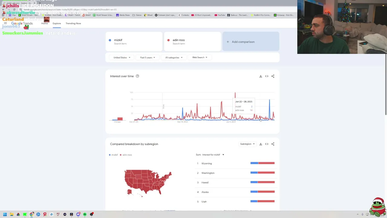Click the adin ross legend in breakdown
The height and width of the screenshot is (218, 387).
tap(126, 155)
